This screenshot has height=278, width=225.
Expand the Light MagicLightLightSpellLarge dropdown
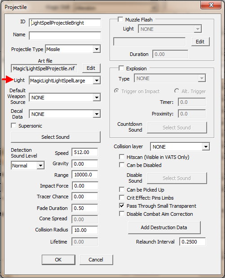pos(97,81)
